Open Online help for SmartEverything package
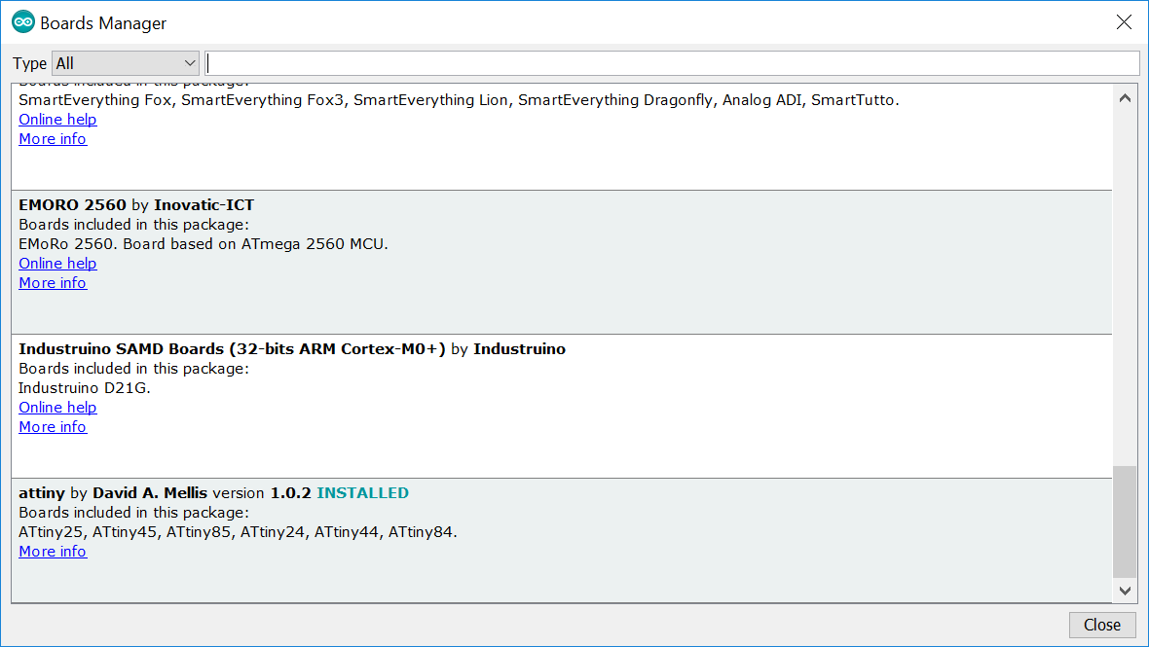 57,120
